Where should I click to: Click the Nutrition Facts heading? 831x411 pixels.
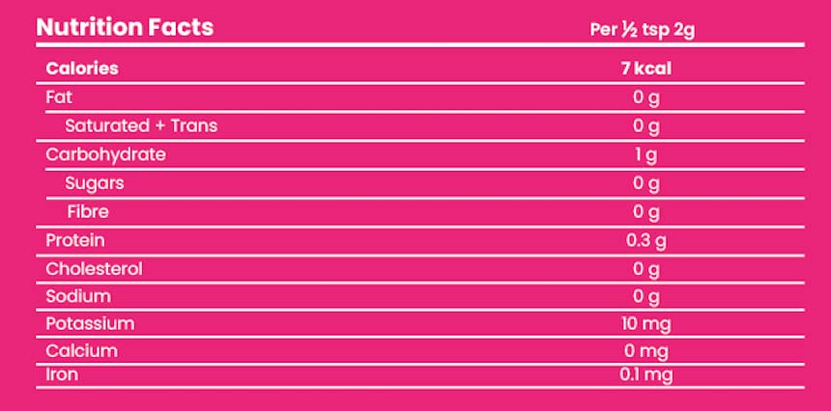point(125,27)
